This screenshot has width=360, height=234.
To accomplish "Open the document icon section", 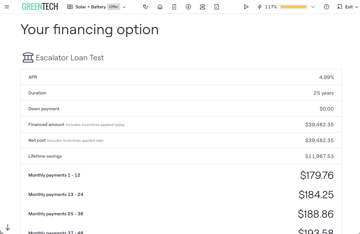I will coord(217,7).
